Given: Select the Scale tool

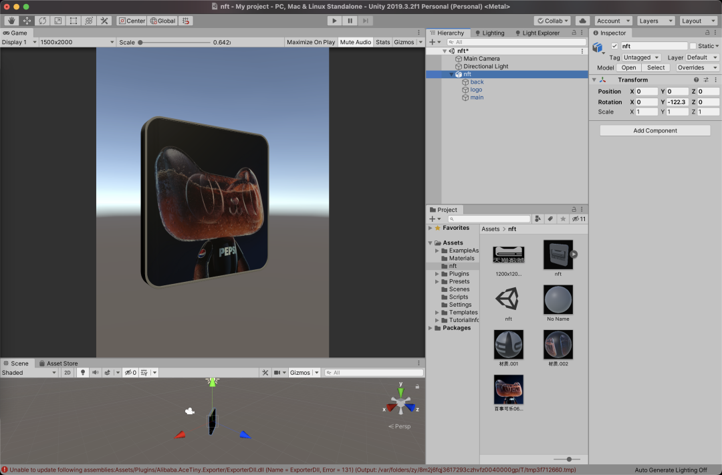Looking at the screenshot, I should coord(58,21).
